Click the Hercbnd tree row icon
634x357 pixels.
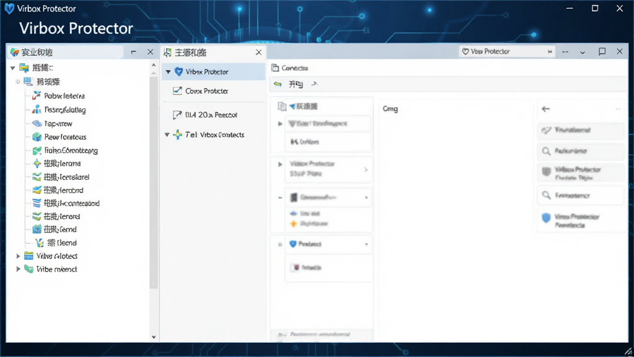point(37,190)
